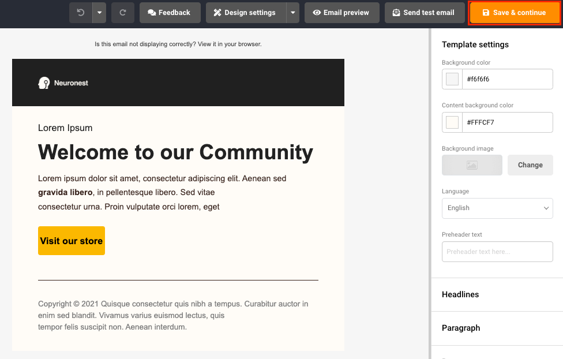Open Email preview
Viewport: 563px width, 359px height.
[x=342, y=13]
